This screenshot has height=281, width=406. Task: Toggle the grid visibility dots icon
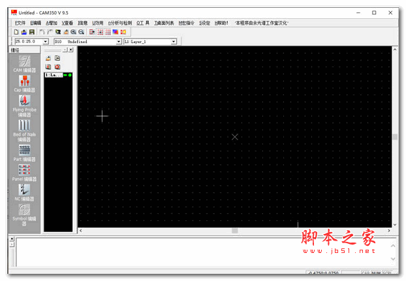pos(108,32)
